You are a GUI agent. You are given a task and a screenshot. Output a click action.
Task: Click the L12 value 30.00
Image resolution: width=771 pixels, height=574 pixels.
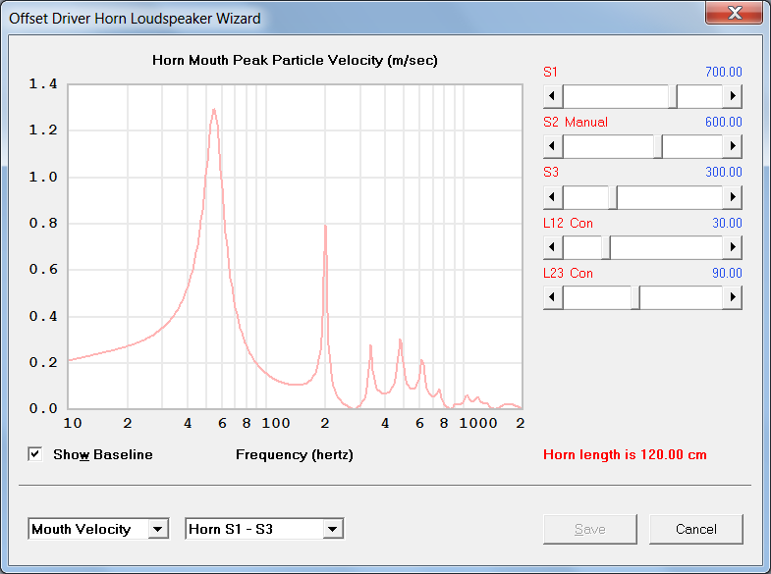(x=727, y=223)
